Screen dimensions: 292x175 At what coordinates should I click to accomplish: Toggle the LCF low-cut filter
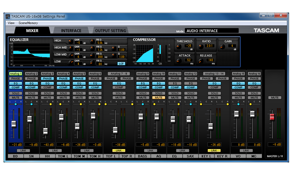pyautogui.click(x=121, y=64)
